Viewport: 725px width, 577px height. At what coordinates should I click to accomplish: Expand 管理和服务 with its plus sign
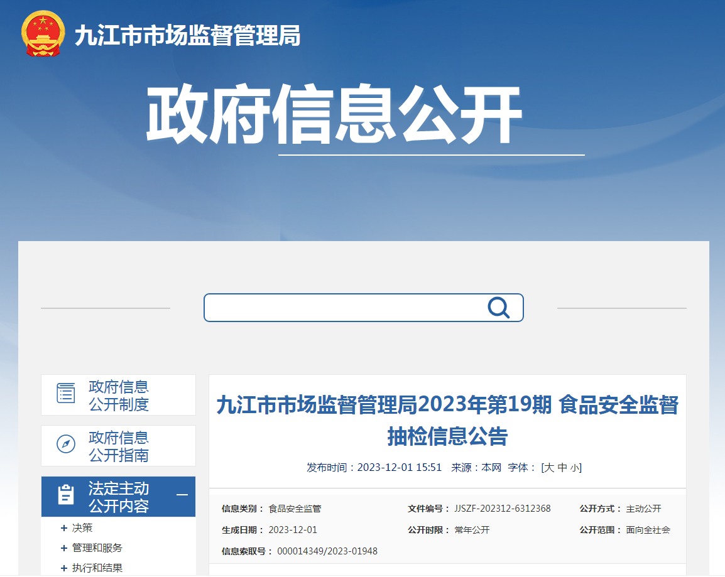[x=63, y=548]
